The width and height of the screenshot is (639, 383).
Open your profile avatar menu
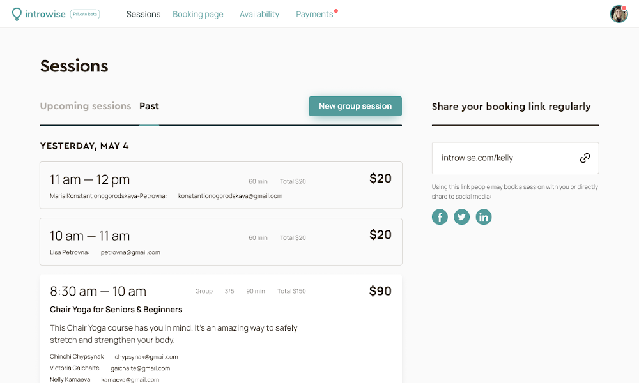click(619, 13)
